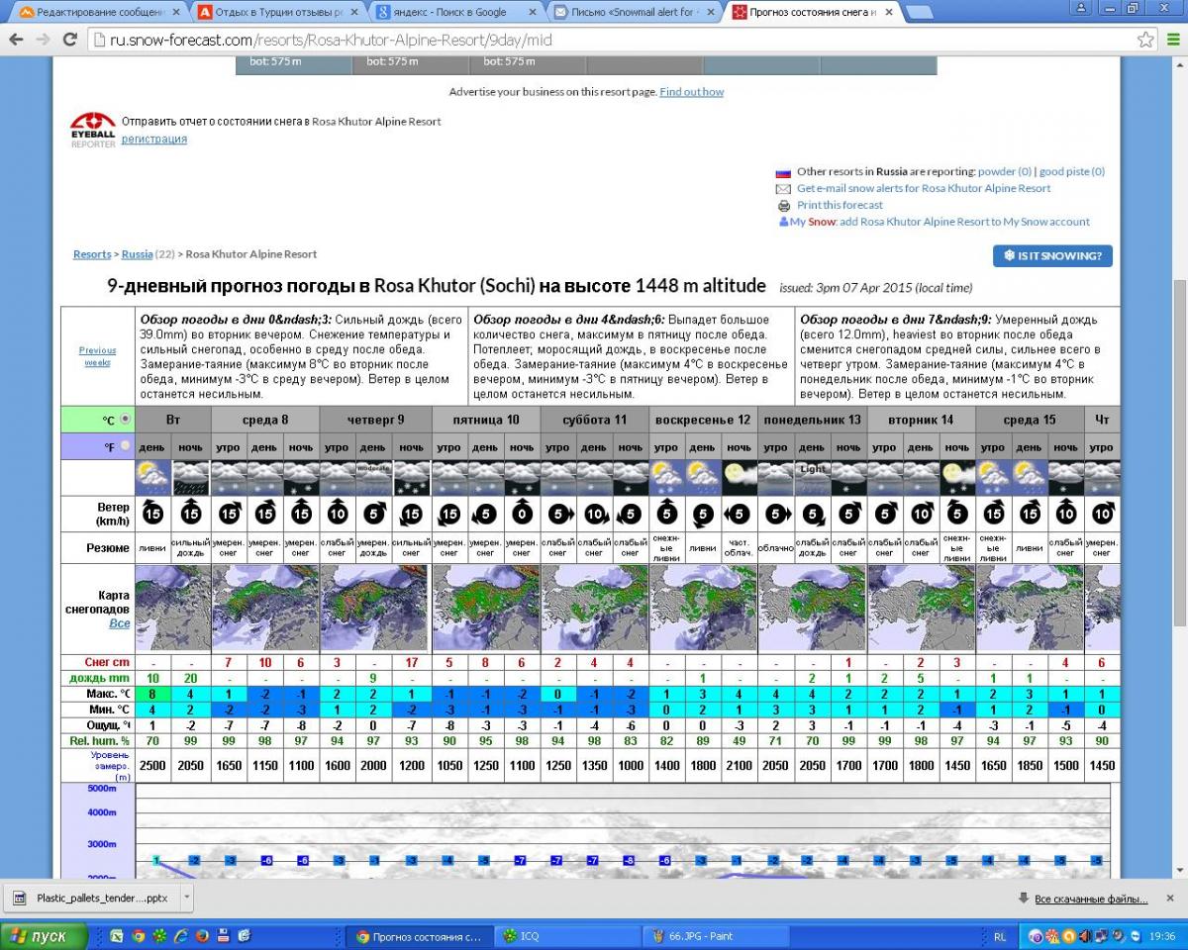Viewport: 1188px width, 950px height.
Task: Launch Internet Explorer from quick launch
Action: [x=181, y=935]
